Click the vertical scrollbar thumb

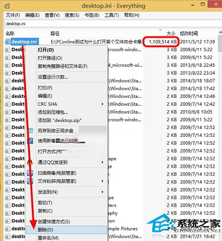click(x=220, y=44)
